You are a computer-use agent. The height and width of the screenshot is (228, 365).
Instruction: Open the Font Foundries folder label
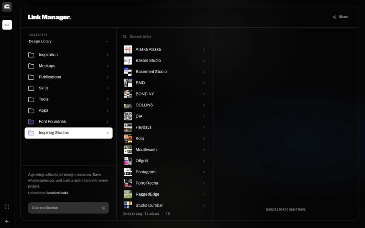pyautogui.click(x=52, y=122)
